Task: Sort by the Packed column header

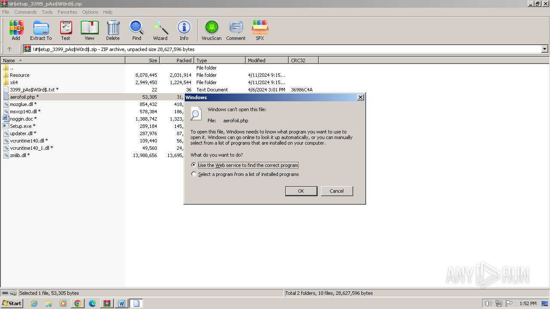Action: (177, 61)
